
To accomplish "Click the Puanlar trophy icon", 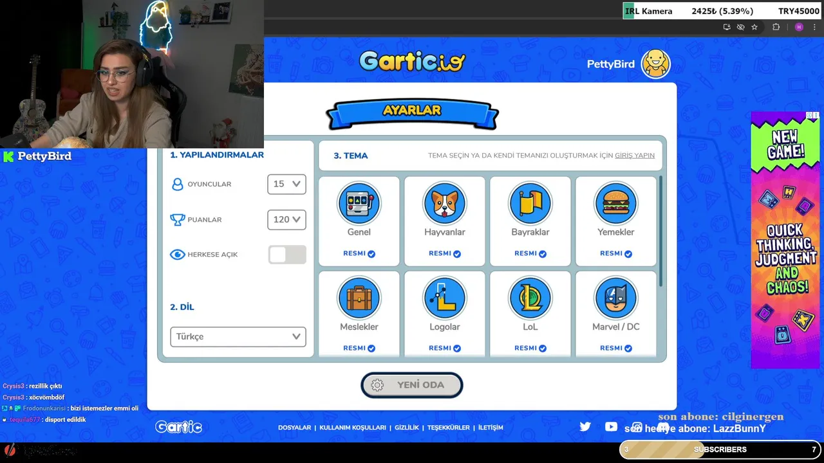I will pos(178,220).
